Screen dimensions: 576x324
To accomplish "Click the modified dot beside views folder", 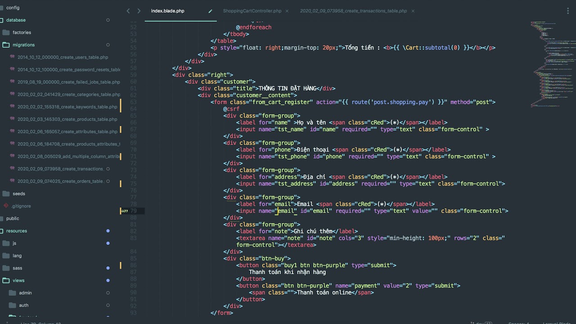I will pos(108,280).
